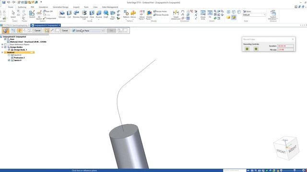Toggle the Sketch 8 visibility checkbox
The image size is (307, 172).
coord(9,55)
